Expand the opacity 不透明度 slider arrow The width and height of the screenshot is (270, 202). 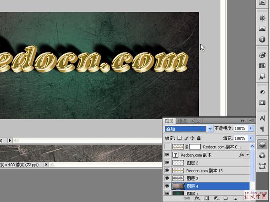coord(251,128)
